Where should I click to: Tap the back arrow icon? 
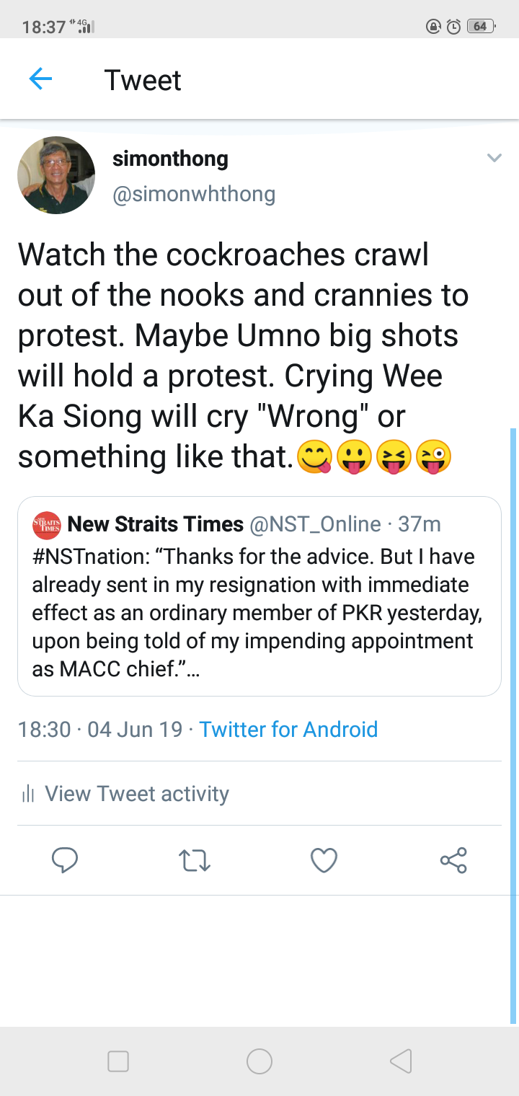pos(40,79)
